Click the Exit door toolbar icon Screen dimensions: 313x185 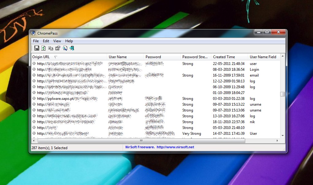coord(72,48)
